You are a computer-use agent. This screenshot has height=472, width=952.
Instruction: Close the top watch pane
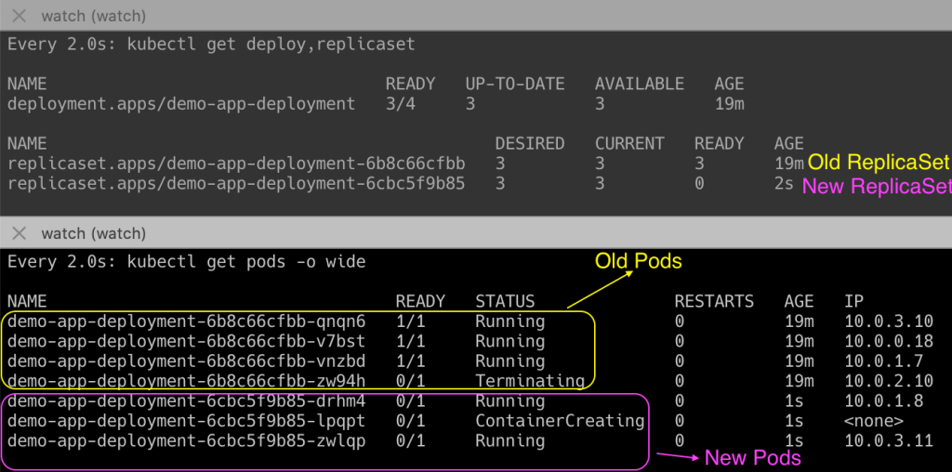(x=19, y=17)
